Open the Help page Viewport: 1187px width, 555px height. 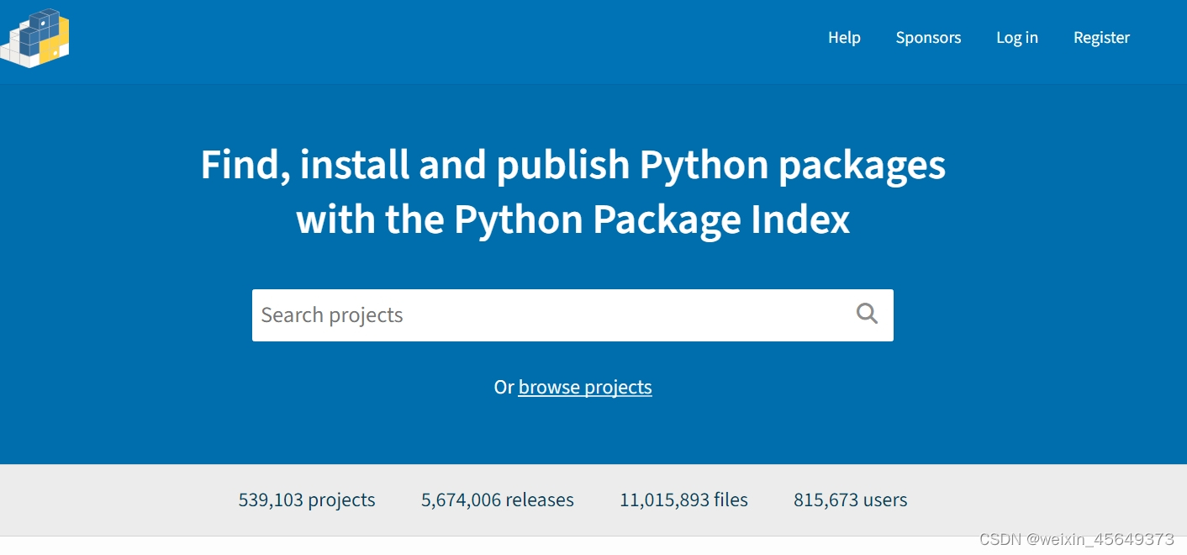point(844,37)
